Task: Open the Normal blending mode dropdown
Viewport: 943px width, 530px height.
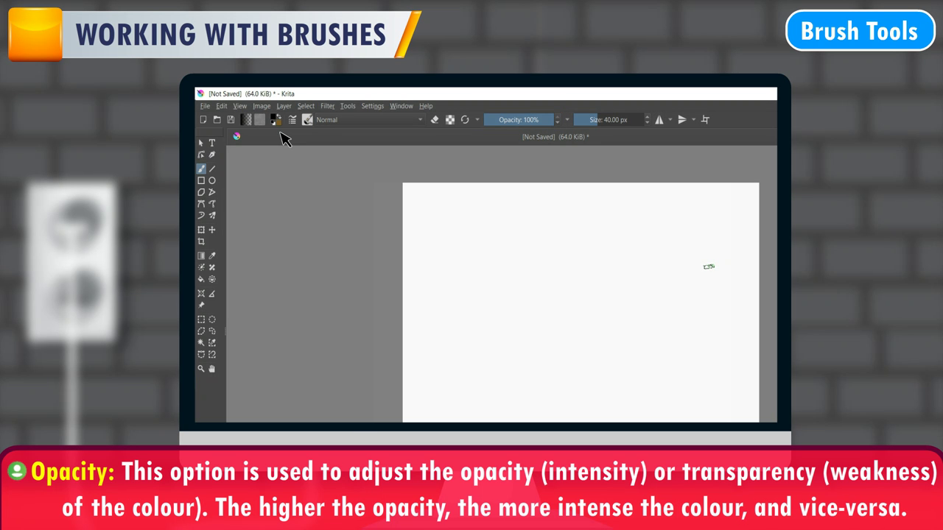Action: point(369,120)
